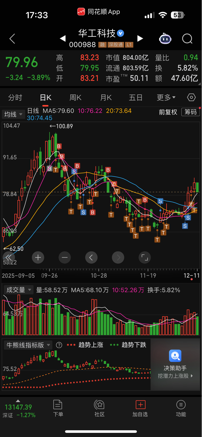The image size is (202, 437).
Task: Open the 成交量 indicator dropdown
Action: click(19, 290)
